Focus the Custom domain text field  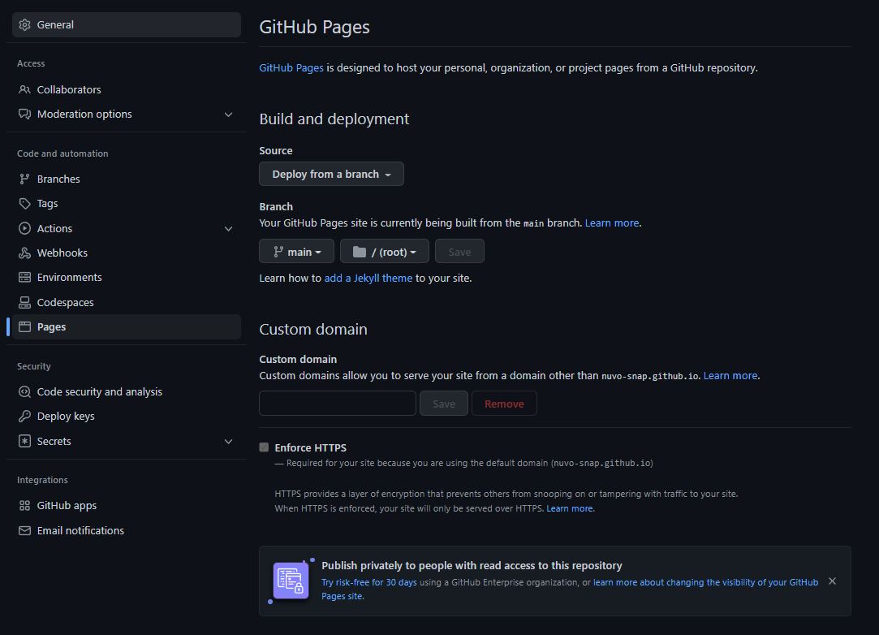[x=338, y=404]
